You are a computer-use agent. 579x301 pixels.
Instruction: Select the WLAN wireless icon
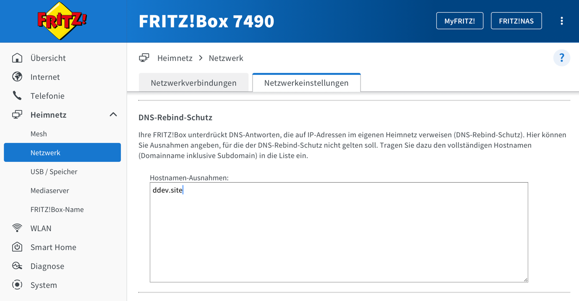pyautogui.click(x=18, y=228)
